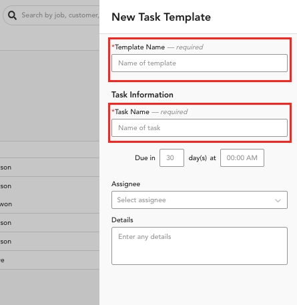Select the list row ending in "re"

coord(49,260)
